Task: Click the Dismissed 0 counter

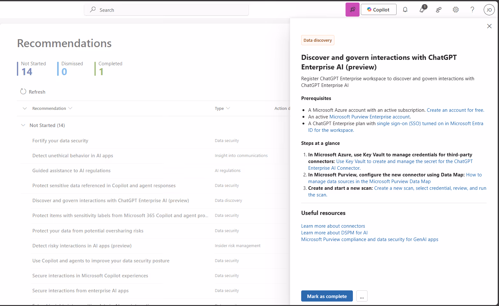Action: tap(71, 68)
